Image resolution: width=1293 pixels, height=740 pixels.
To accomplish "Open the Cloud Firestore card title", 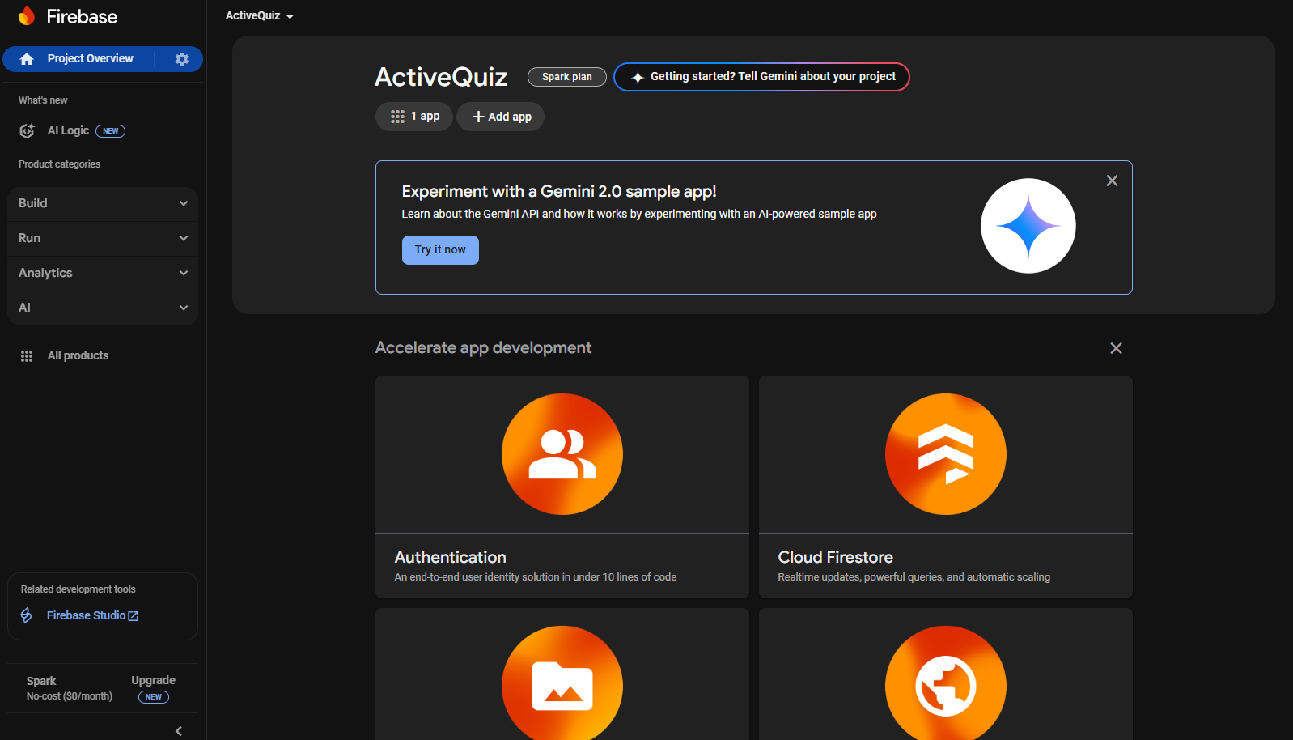I will [x=836, y=557].
